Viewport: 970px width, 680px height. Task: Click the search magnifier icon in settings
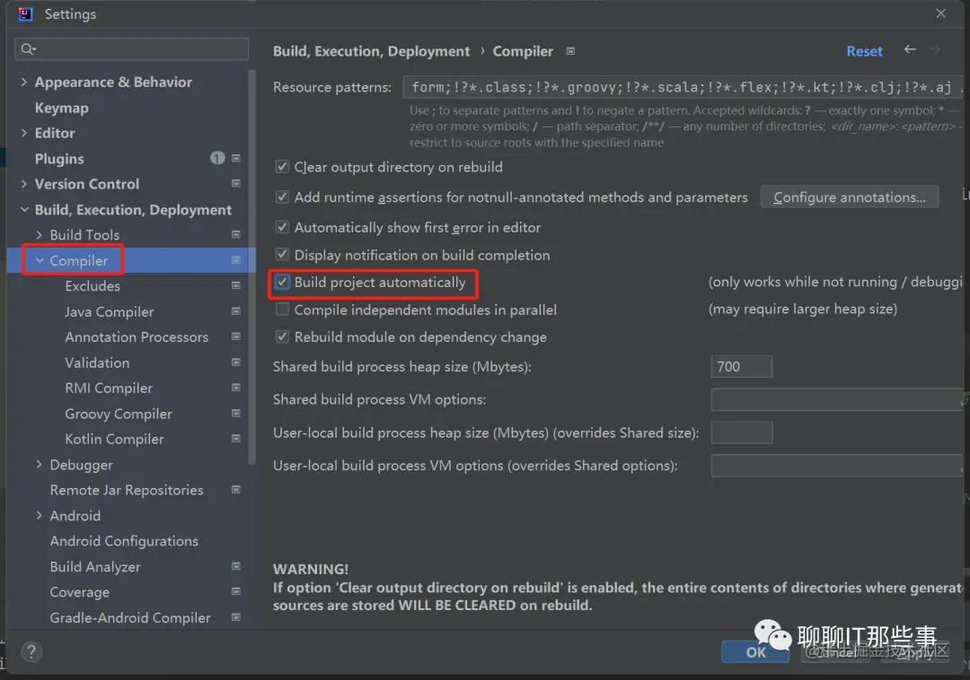pyautogui.click(x=28, y=49)
